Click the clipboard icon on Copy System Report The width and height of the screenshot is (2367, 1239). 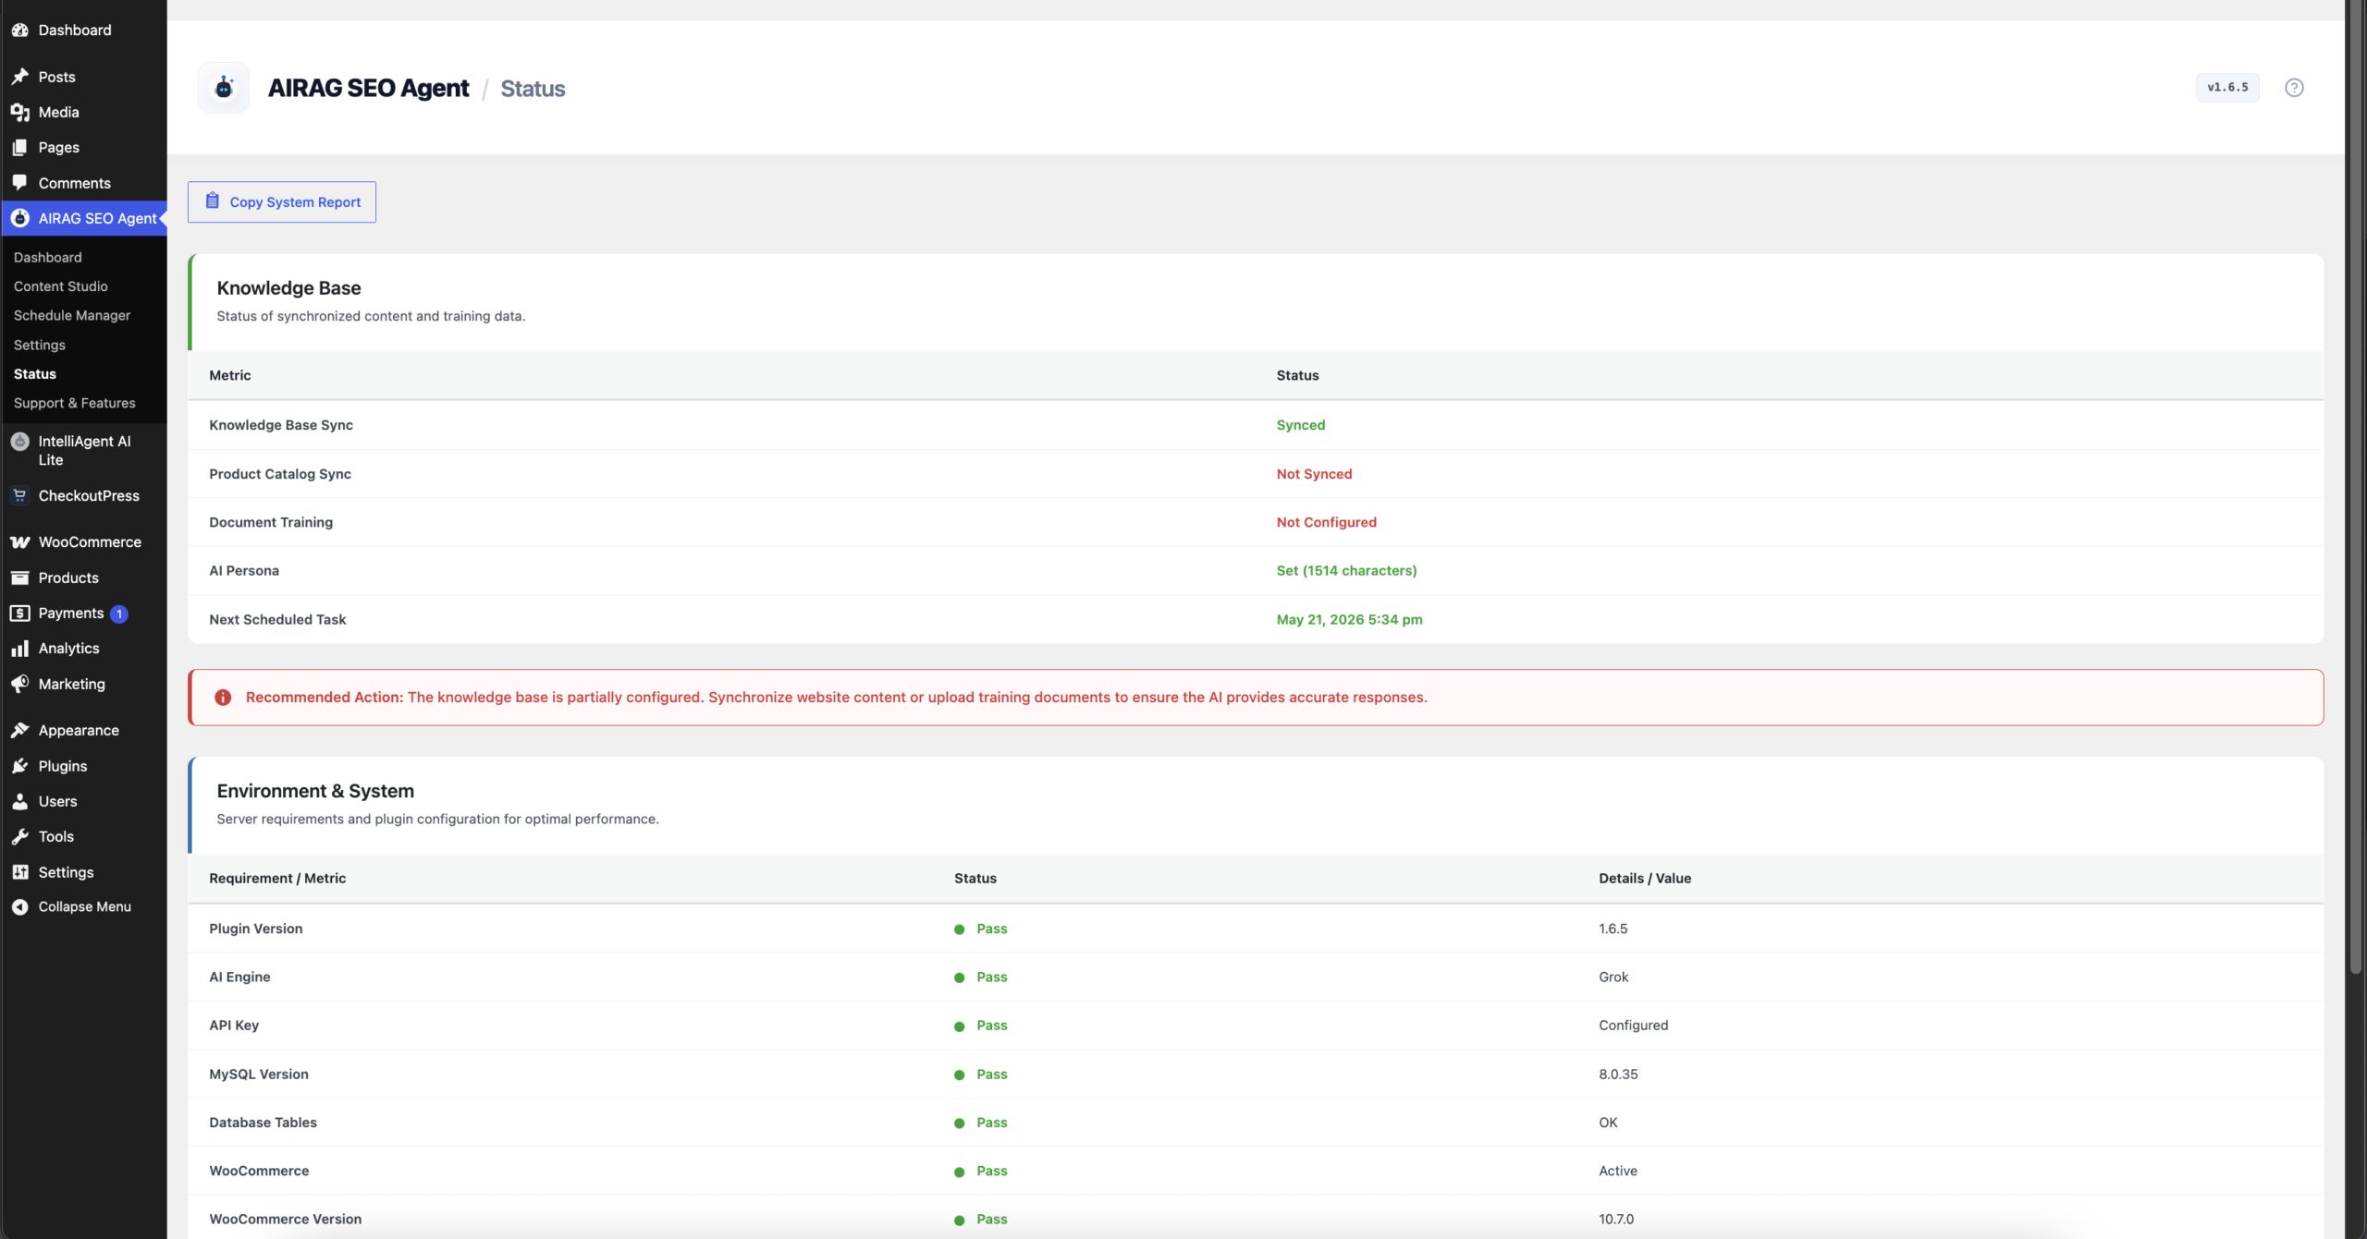(212, 200)
